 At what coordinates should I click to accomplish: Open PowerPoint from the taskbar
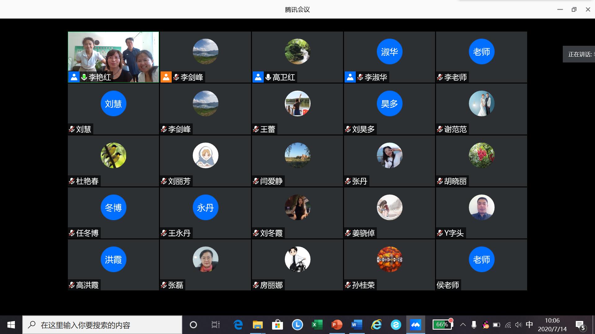337,325
